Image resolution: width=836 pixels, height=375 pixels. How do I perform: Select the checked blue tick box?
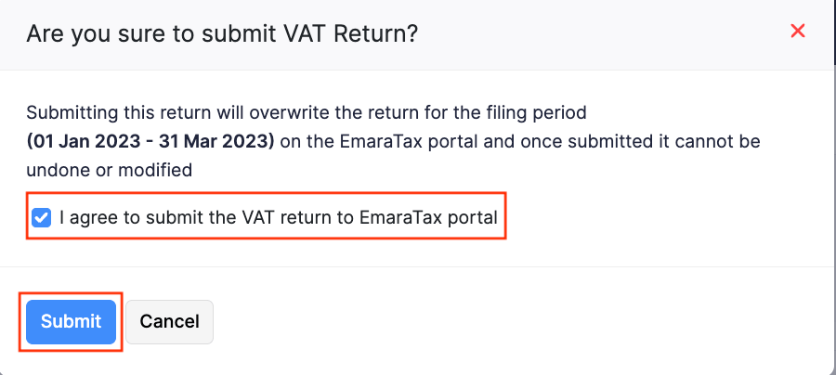pyautogui.click(x=41, y=218)
